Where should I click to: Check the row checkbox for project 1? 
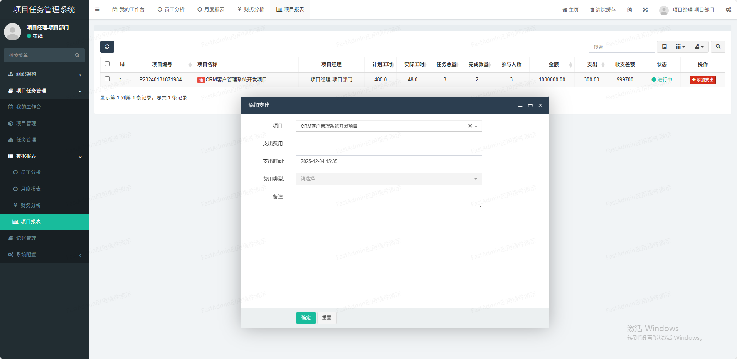[x=107, y=79]
